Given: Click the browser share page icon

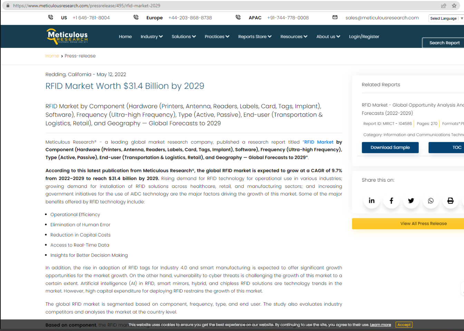Looking at the screenshot, I should pos(444,6).
